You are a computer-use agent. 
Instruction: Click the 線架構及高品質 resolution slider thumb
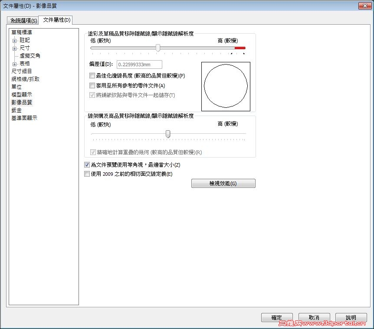click(168, 134)
